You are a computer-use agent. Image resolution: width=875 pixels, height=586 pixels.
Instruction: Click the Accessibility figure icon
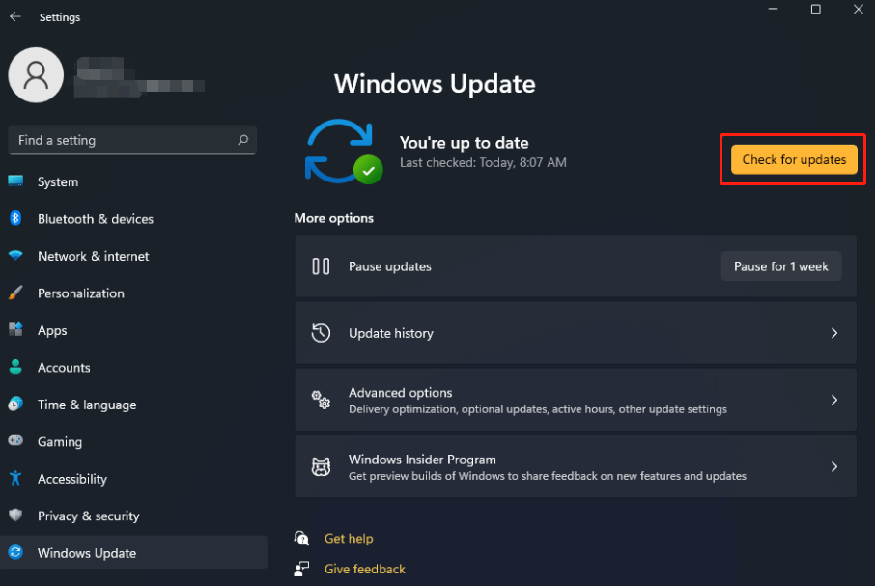point(15,478)
